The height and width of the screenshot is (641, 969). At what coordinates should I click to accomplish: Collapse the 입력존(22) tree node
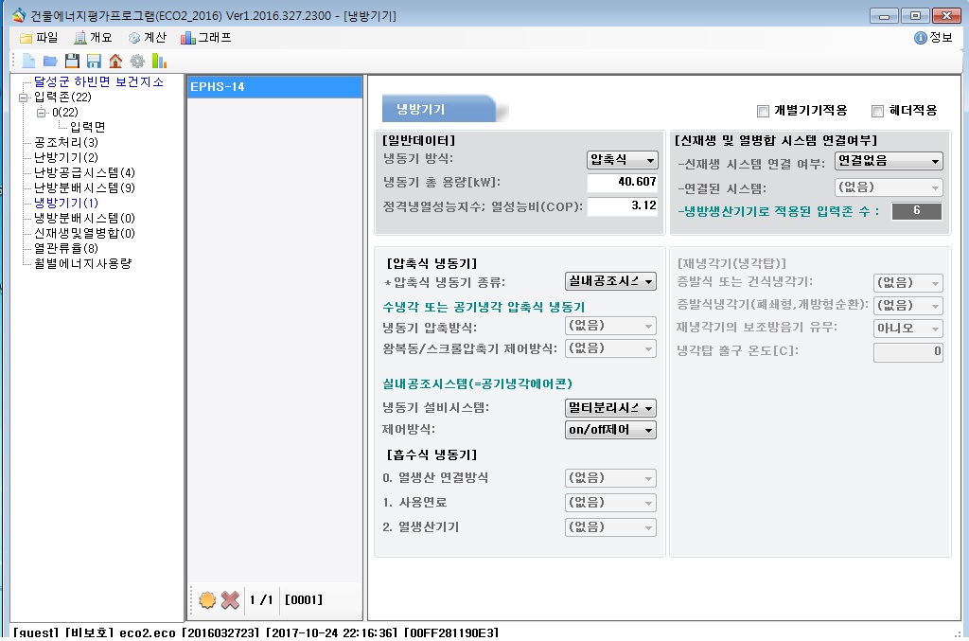[x=24, y=98]
